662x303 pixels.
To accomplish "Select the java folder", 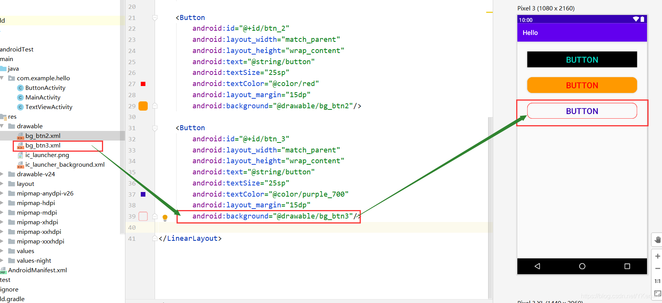I will tap(13, 69).
